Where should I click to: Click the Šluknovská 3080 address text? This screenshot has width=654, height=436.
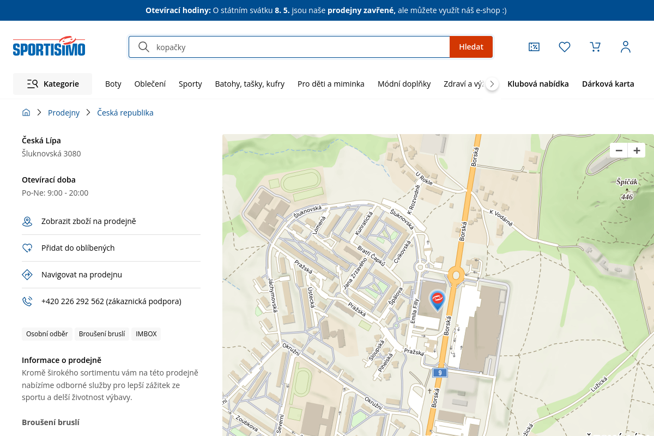51,154
